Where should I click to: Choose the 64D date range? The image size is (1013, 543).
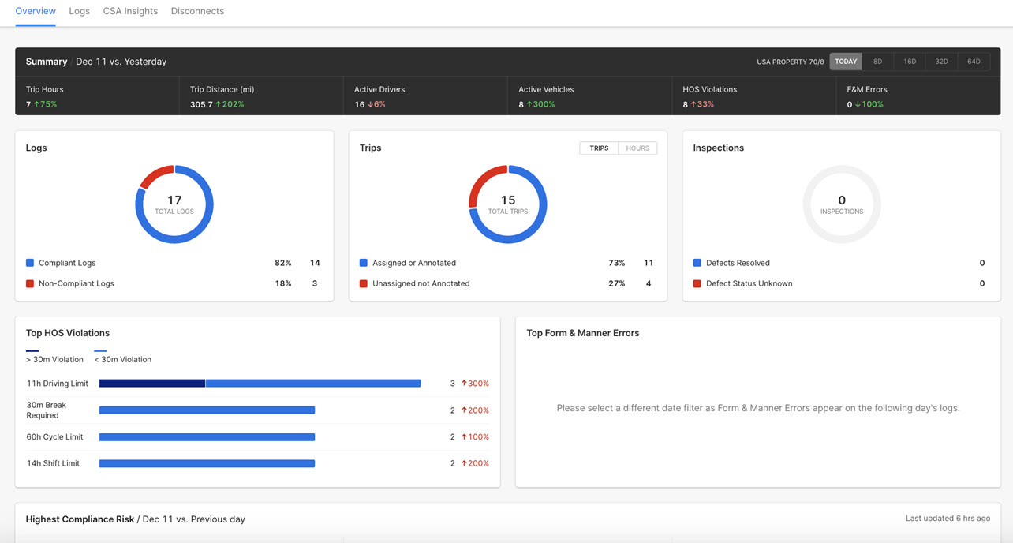click(x=974, y=62)
